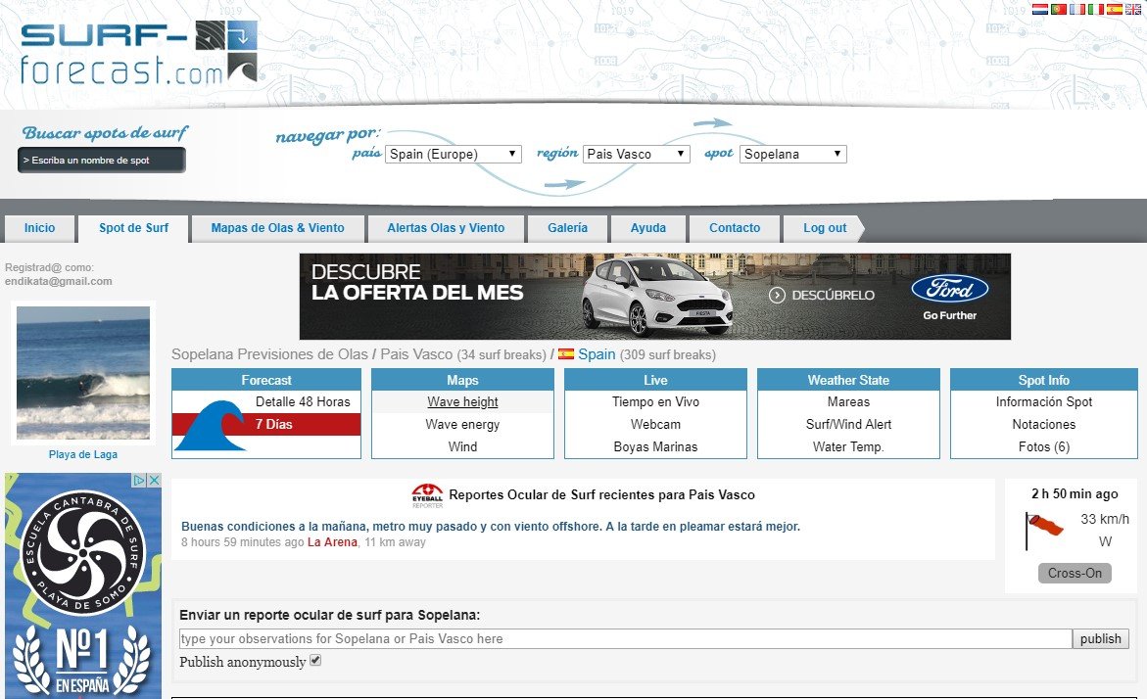Select the 7 Días forecast option
1147x699 pixels.
[274, 424]
